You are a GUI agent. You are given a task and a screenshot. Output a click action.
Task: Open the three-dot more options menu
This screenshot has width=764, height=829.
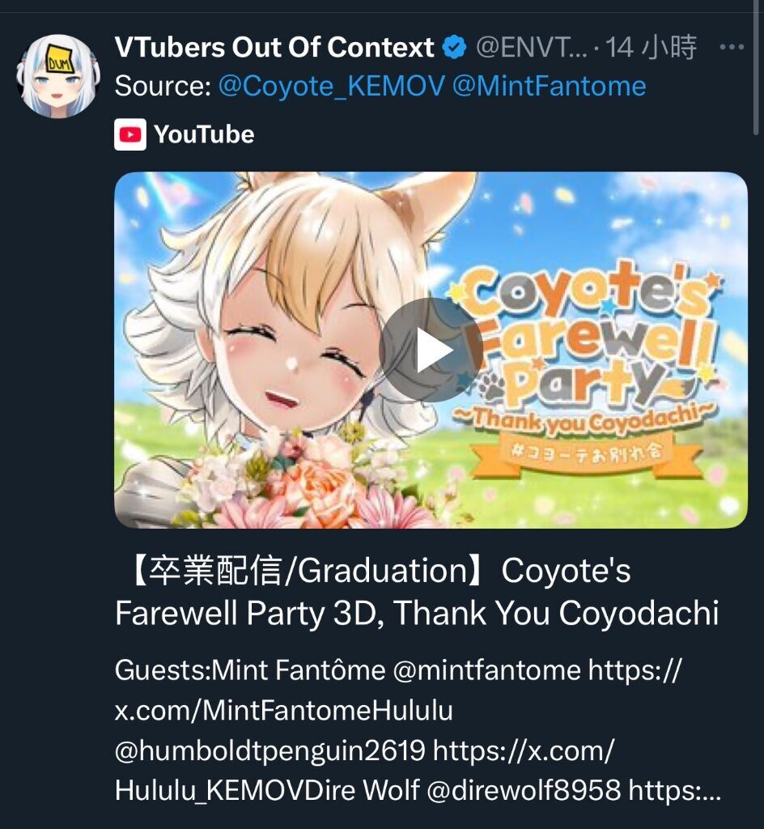(x=732, y=47)
